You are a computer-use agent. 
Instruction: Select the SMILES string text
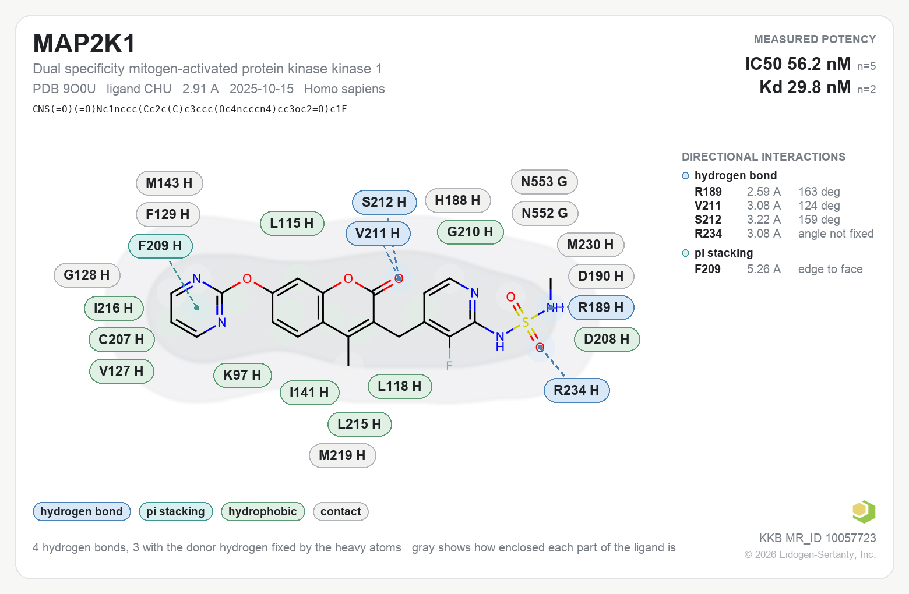(x=190, y=109)
